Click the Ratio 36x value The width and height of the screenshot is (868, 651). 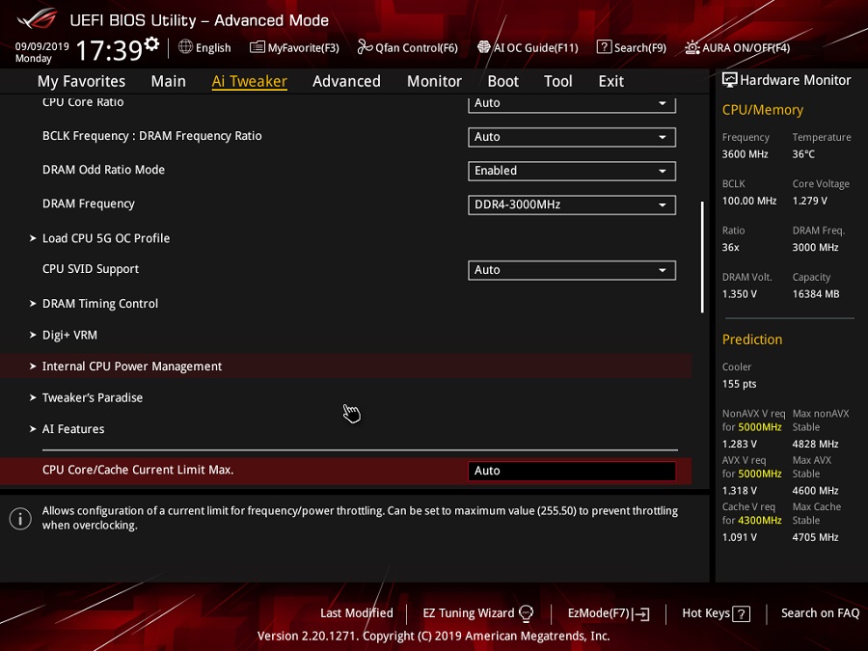(730, 248)
